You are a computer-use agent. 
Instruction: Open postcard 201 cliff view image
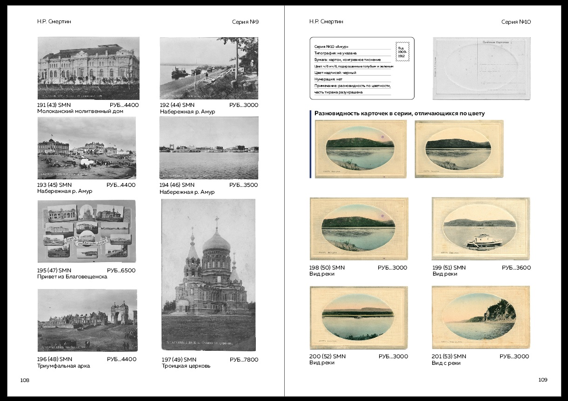tap(481, 318)
